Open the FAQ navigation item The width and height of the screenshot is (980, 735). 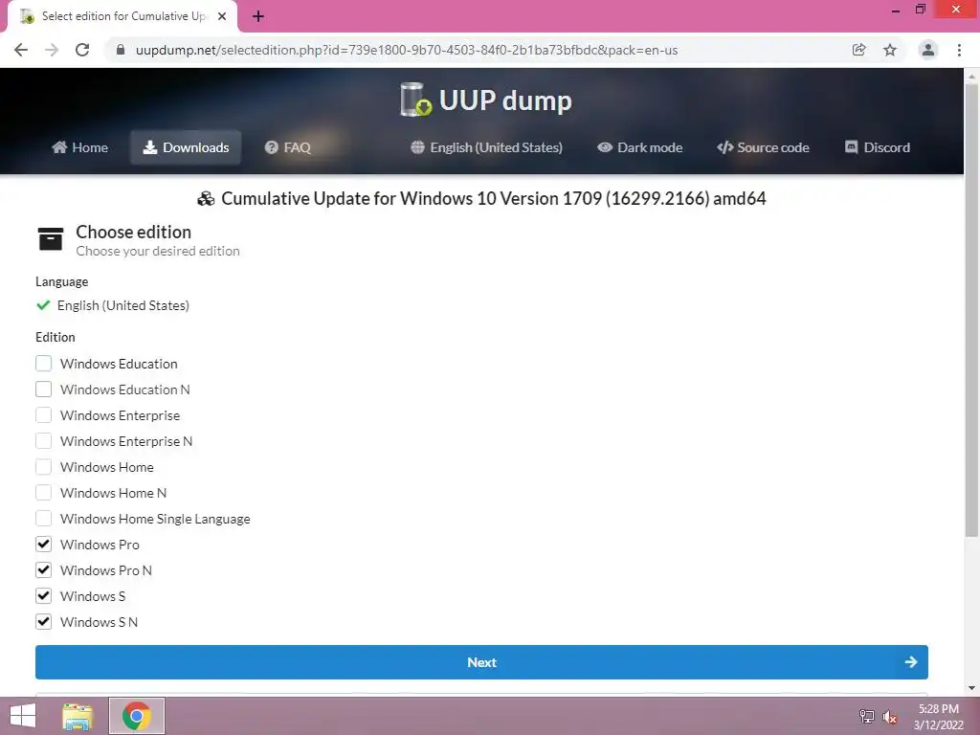[287, 147]
